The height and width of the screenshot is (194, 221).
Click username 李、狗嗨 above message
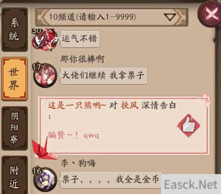[78, 163]
